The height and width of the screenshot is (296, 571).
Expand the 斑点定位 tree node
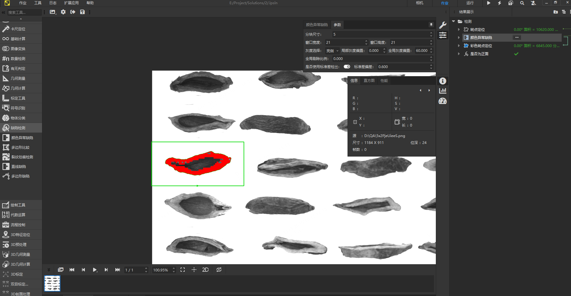pyautogui.click(x=459, y=29)
